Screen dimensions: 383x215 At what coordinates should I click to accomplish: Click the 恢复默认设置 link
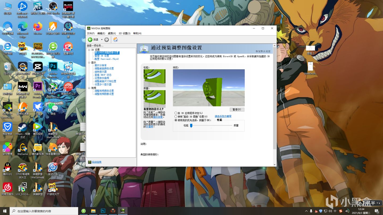263,51
